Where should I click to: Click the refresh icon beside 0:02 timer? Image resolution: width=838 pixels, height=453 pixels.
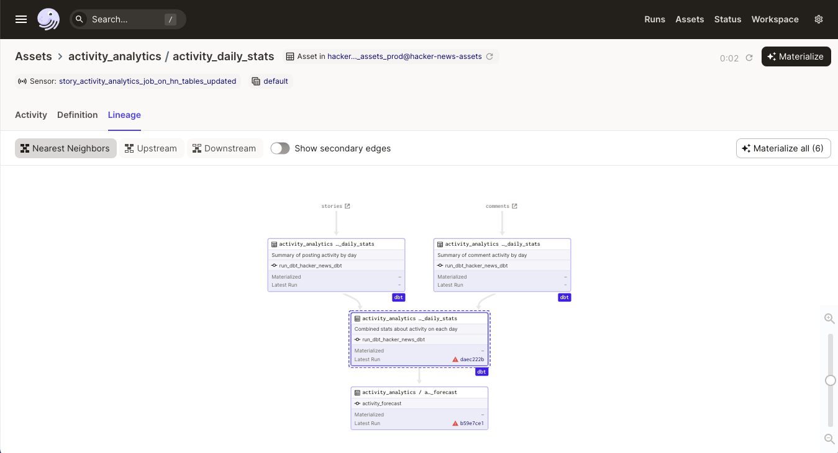pyautogui.click(x=749, y=58)
